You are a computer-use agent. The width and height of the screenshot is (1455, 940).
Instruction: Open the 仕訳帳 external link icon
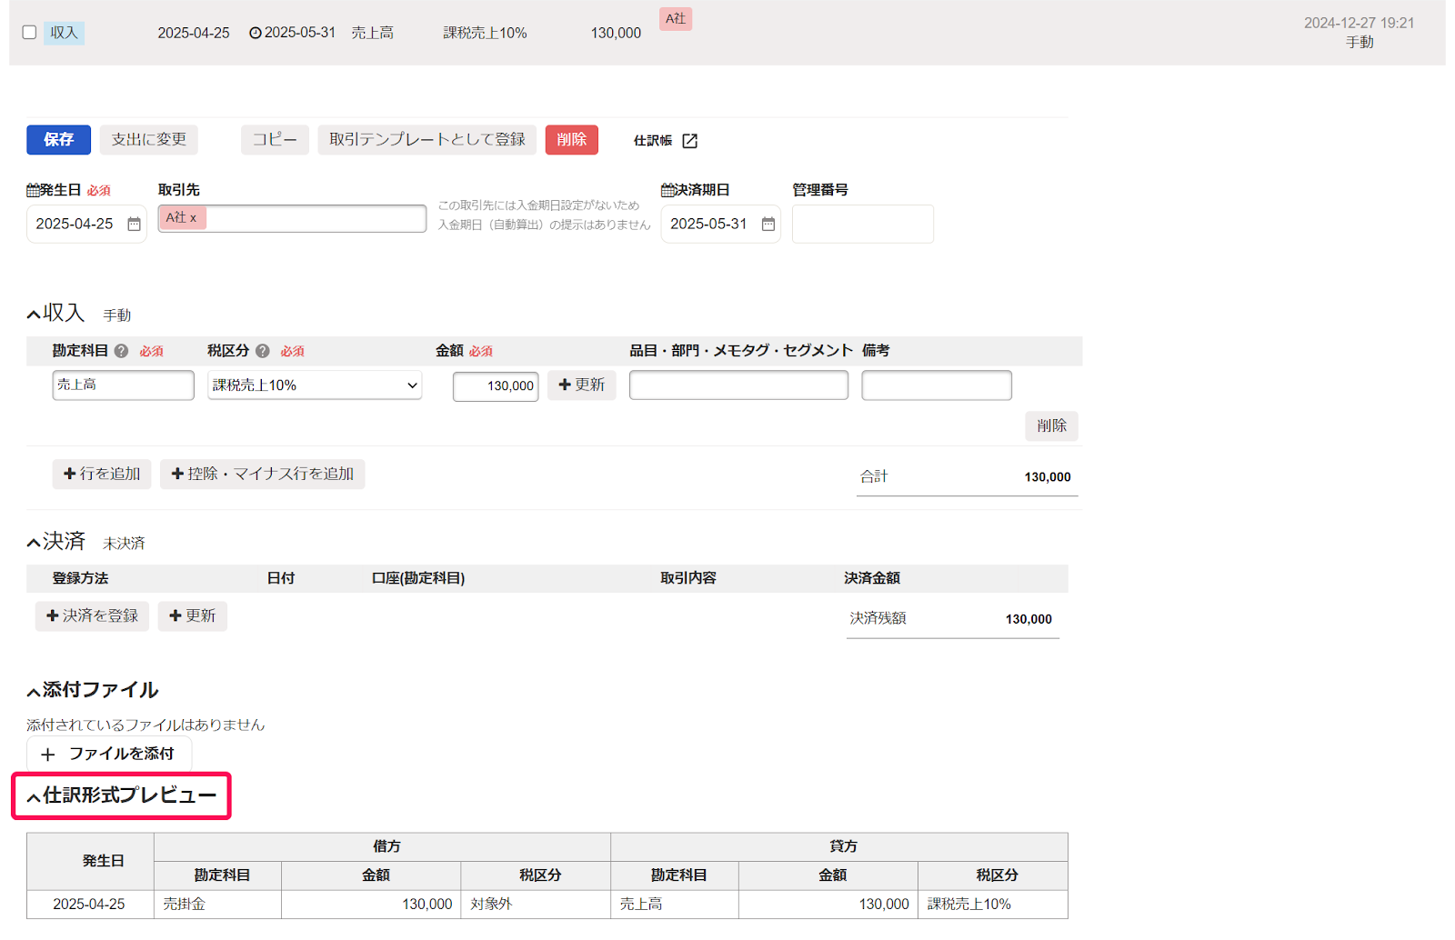[x=690, y=141]
